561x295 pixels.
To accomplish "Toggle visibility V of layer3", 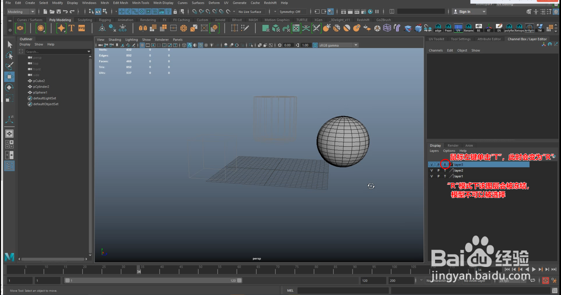I will click(431, 164).
